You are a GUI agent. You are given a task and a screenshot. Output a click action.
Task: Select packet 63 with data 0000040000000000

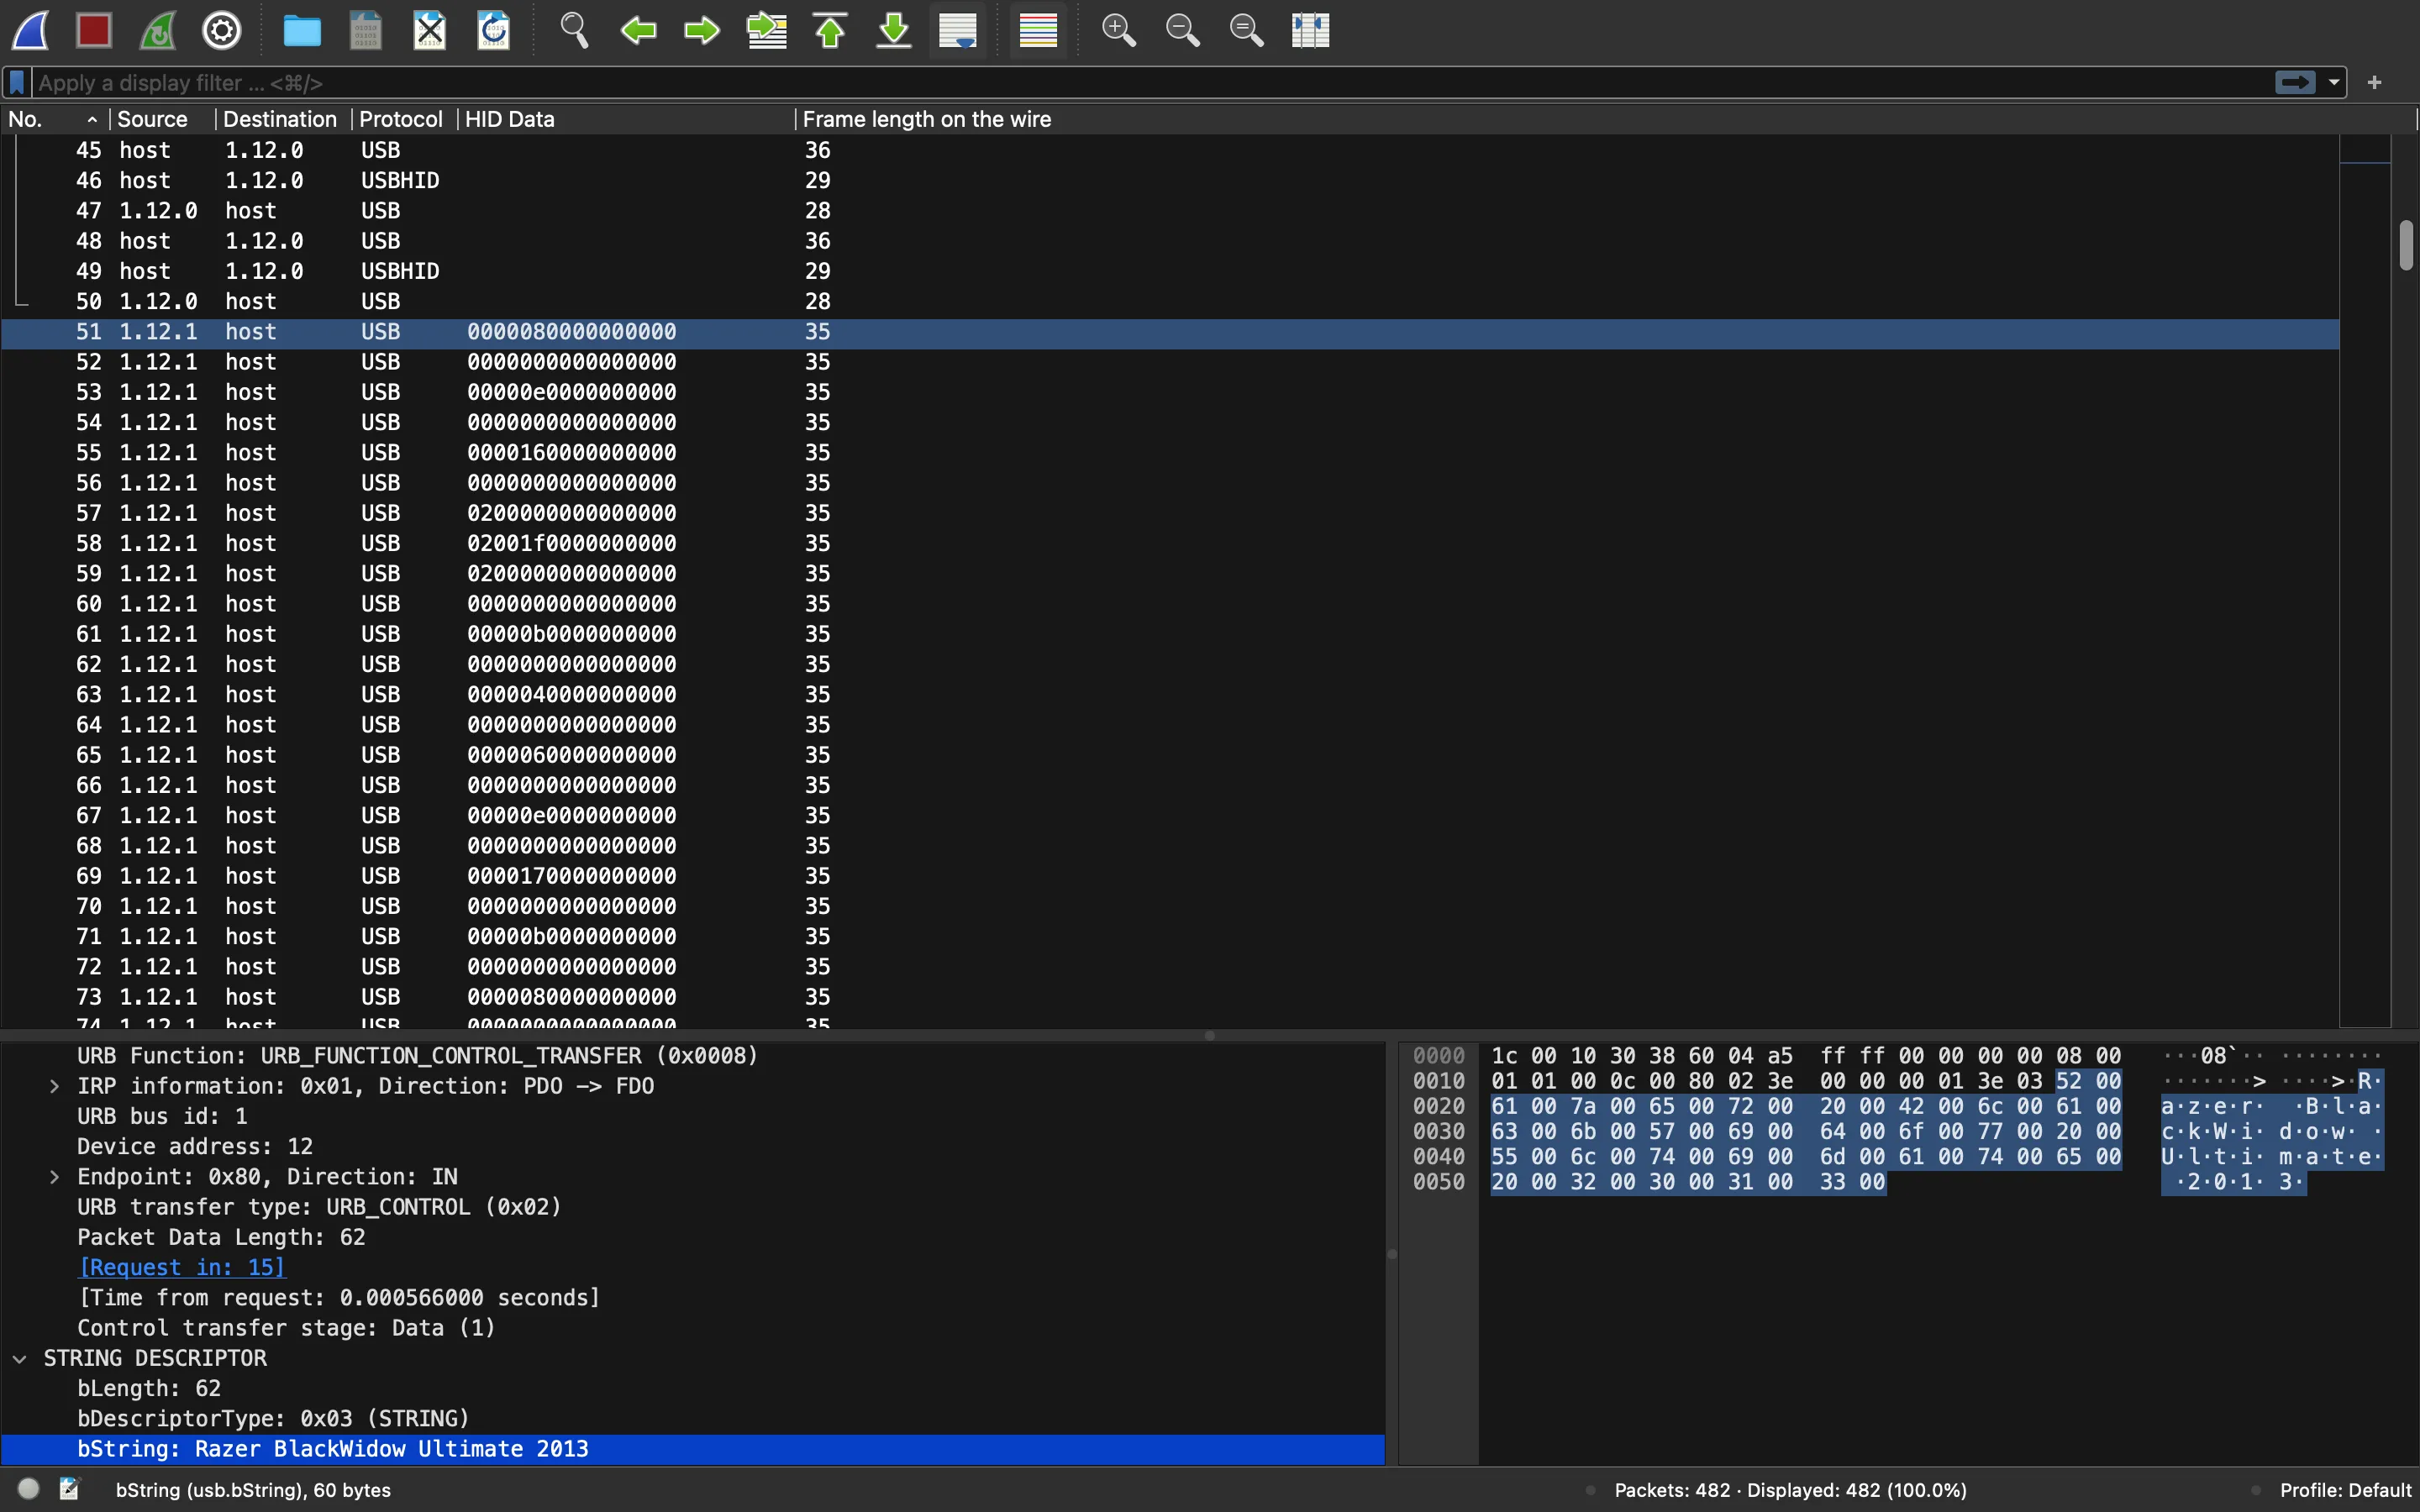[x=1170, y=694]
